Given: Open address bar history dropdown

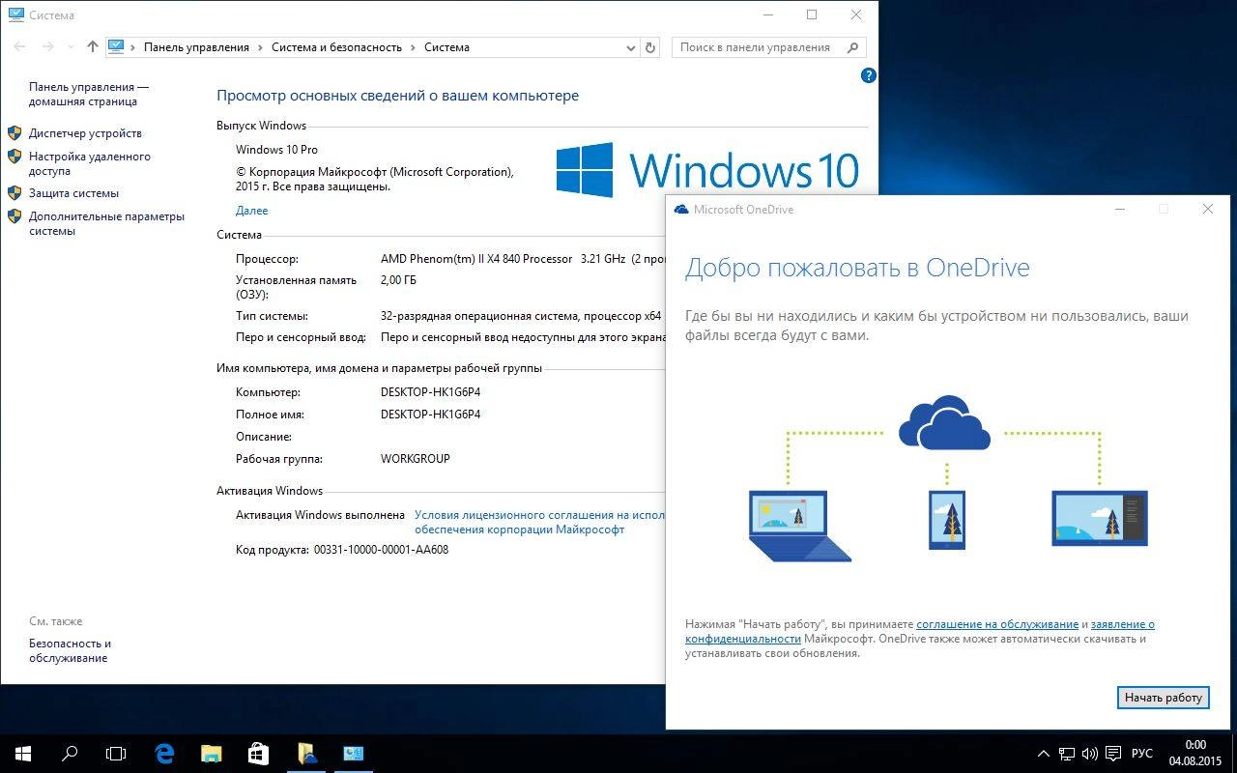Looking at the screenshot, I should click(630, 46).
